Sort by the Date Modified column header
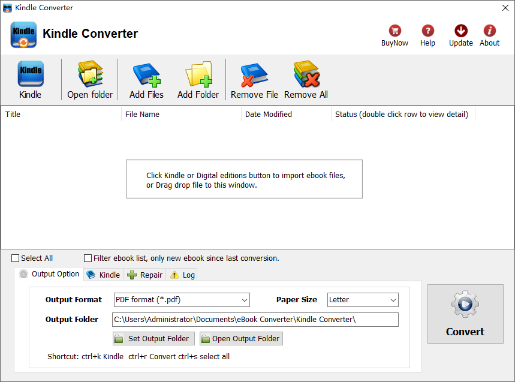Screen dimensions: 515x382 tap(287, 115)
